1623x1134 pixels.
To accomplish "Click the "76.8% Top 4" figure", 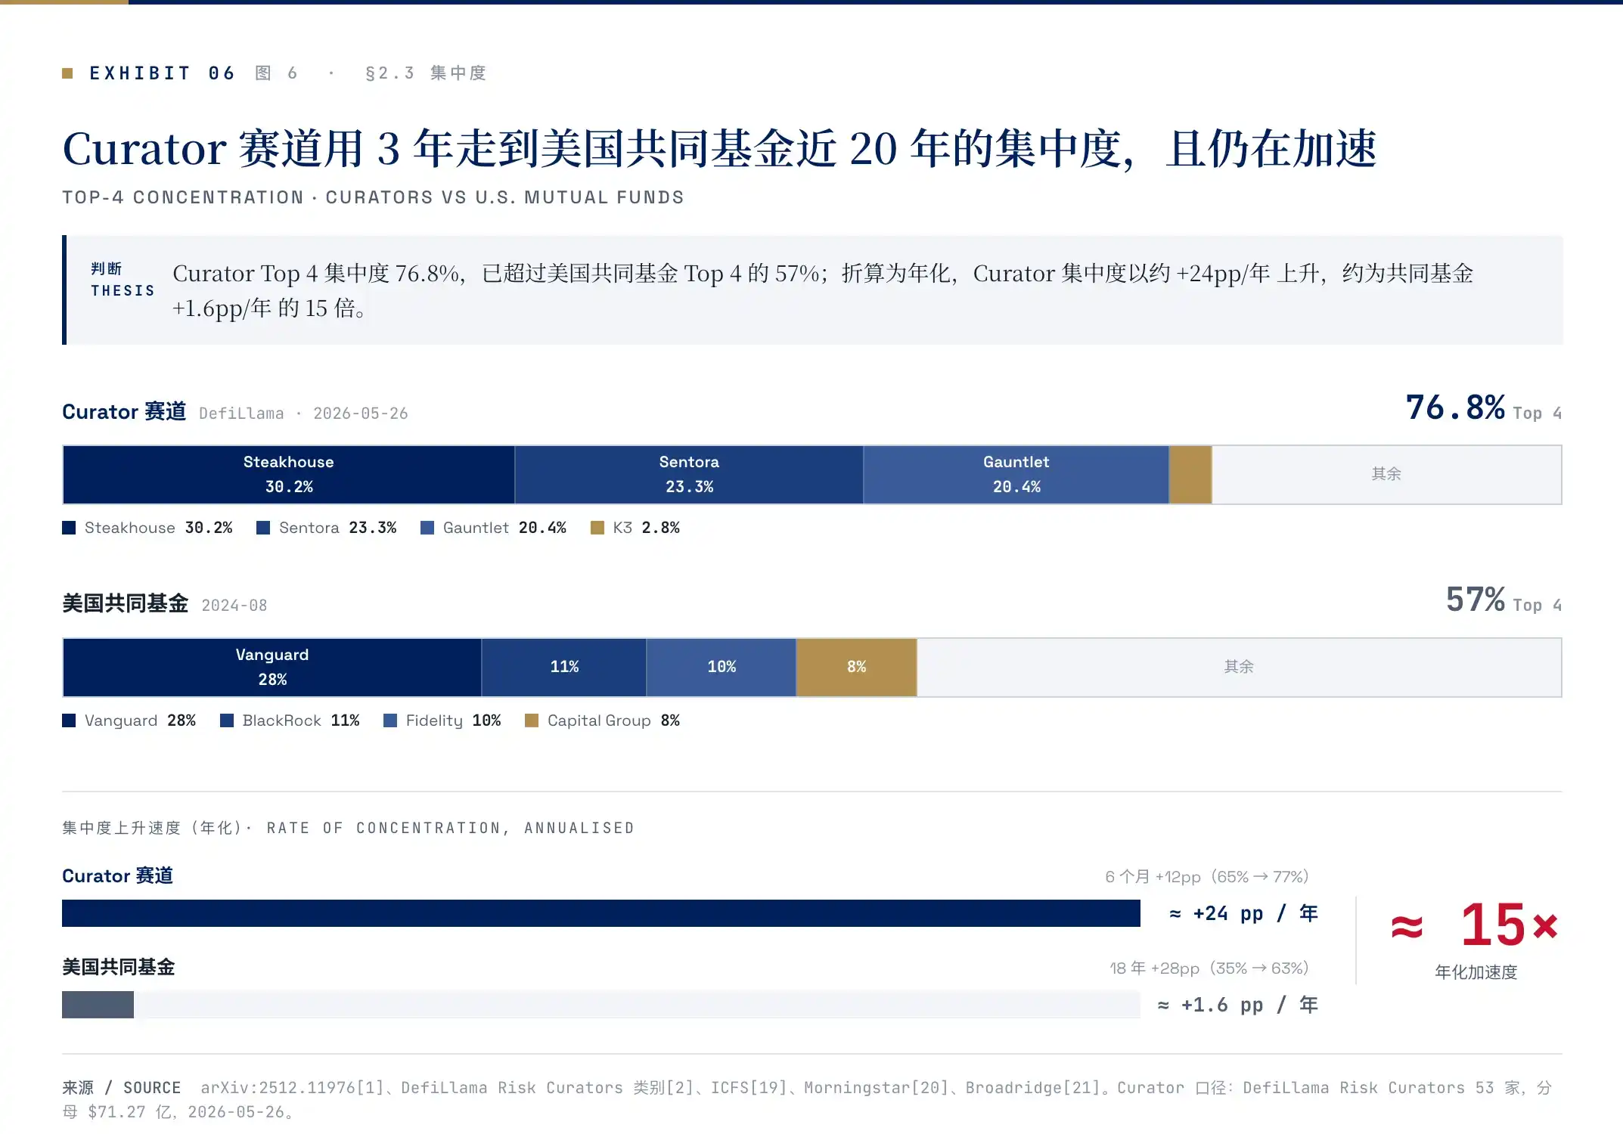I will [1484, 408].
